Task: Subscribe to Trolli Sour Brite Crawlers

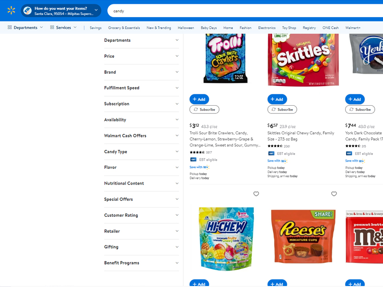Action: click(x=204, y=110)
